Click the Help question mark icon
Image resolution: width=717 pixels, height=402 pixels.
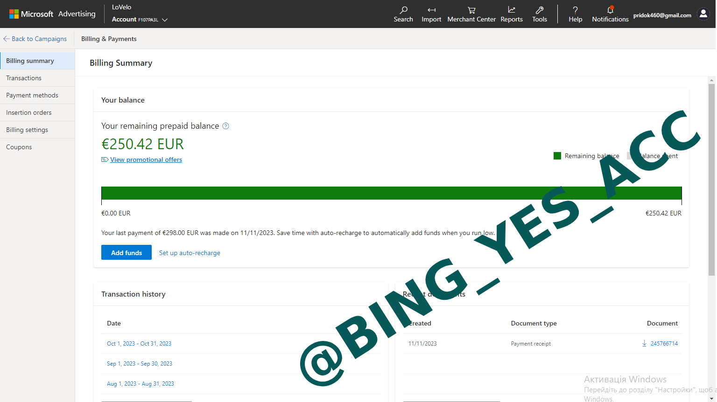575,10
